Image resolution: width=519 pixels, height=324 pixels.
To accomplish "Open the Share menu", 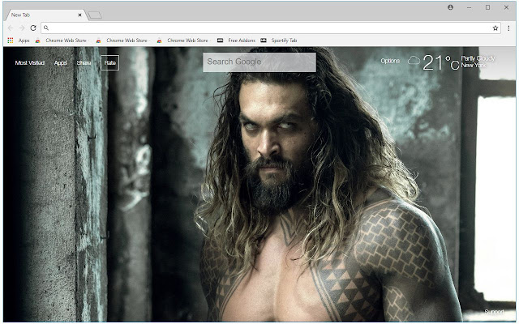I will click(84, 63).
